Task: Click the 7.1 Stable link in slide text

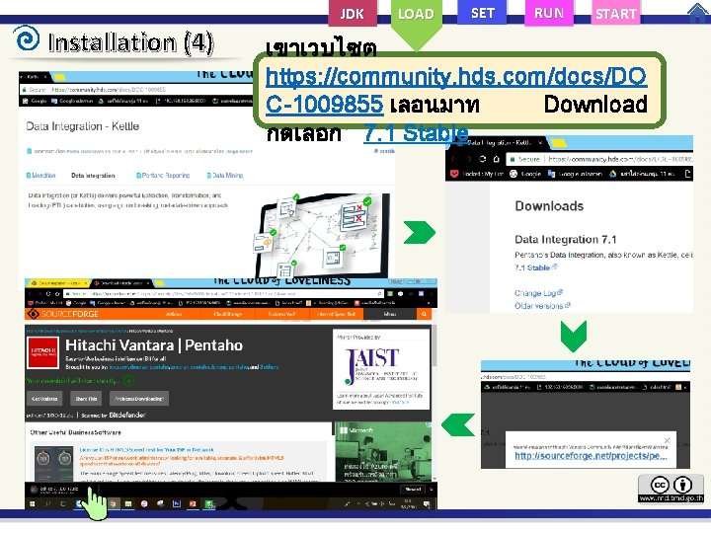Action: point(416,133)
